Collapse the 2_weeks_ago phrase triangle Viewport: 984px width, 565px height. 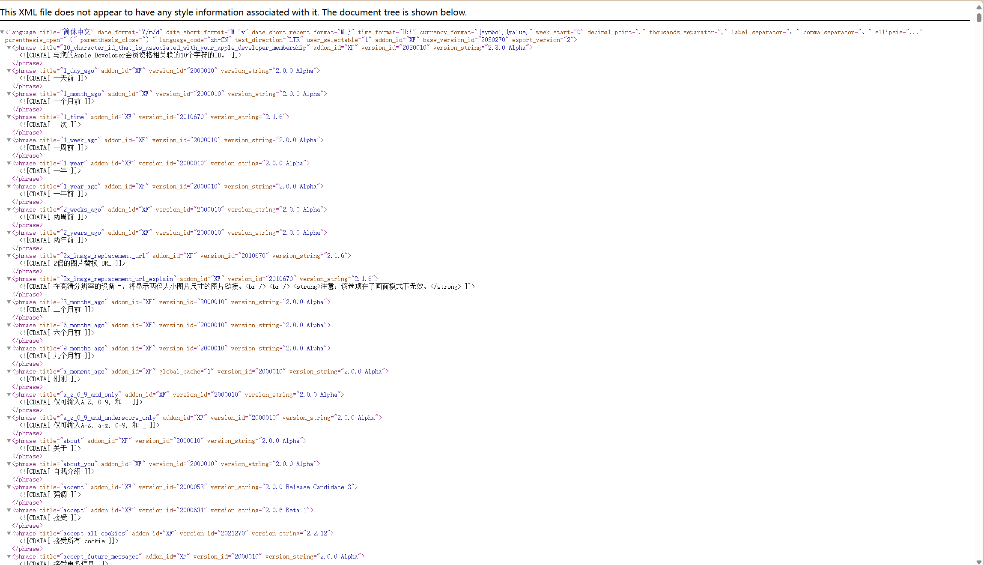coord(9,209)
